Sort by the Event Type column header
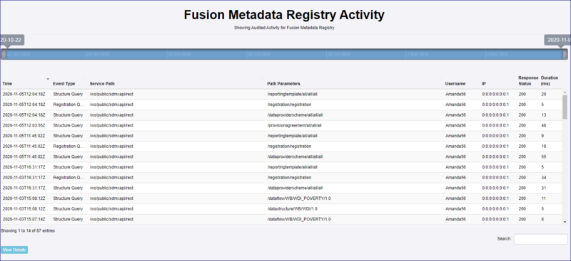 pos(64,83)
